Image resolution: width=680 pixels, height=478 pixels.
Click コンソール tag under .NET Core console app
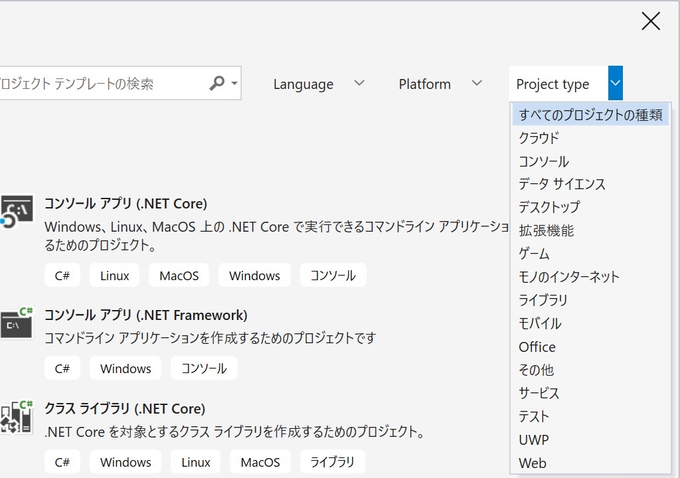coord(333,275)
